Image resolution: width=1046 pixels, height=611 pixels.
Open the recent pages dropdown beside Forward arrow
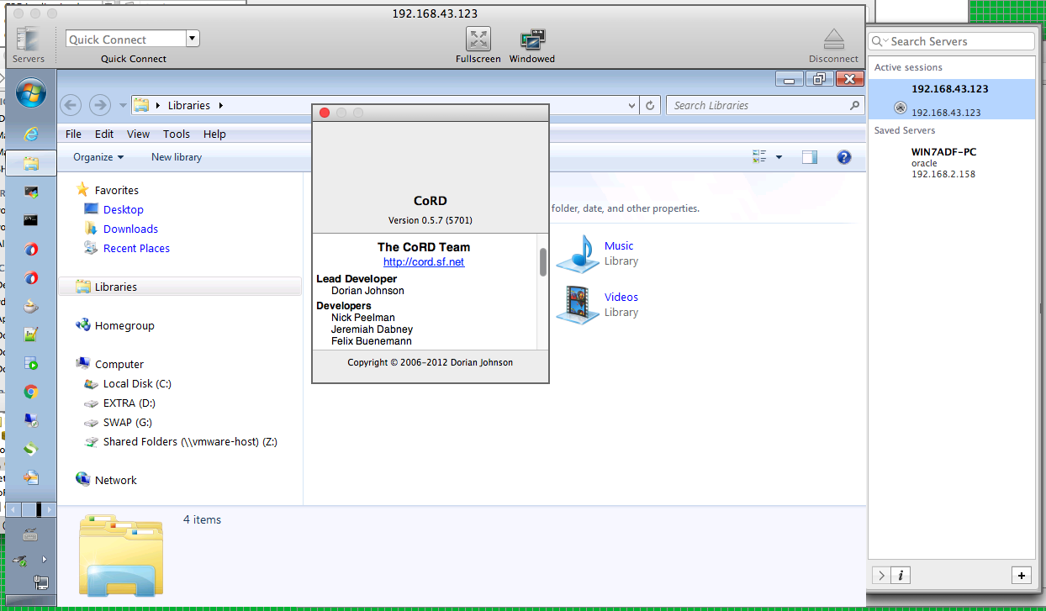click(123, 106)
